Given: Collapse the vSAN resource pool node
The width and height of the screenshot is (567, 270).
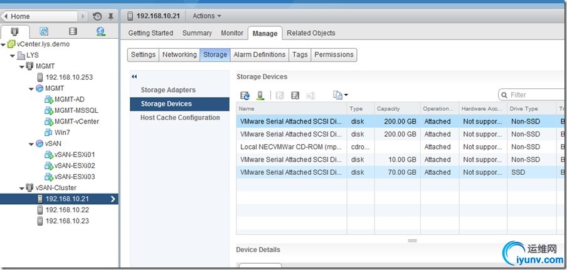Looking at the screenshot, I should tap(31, 144).
